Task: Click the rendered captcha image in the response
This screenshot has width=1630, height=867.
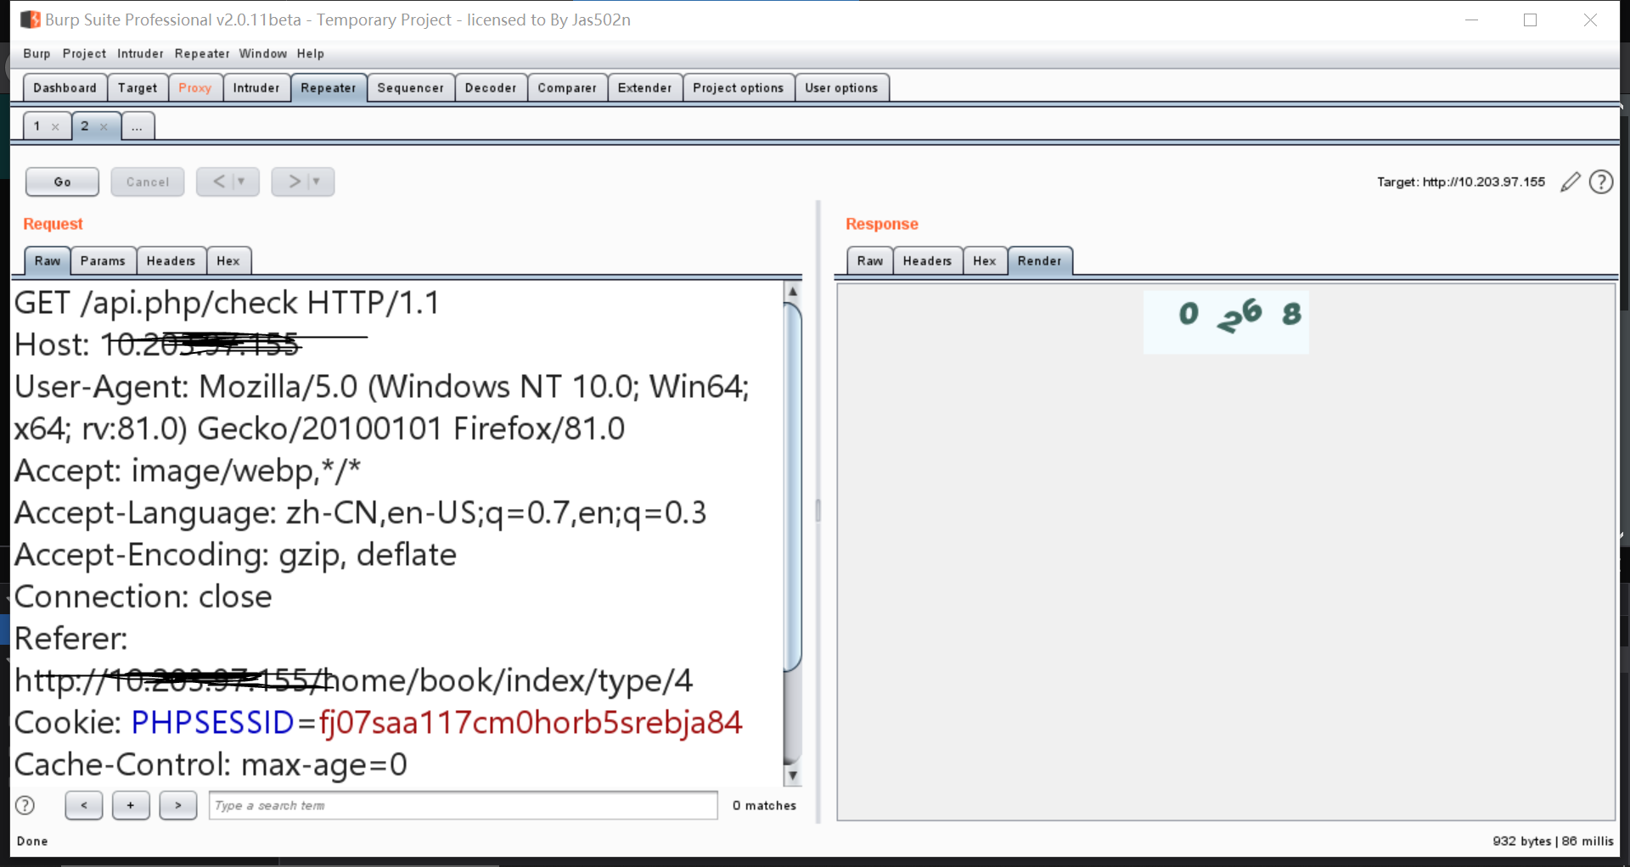Action: click(x=1227, y=322)
